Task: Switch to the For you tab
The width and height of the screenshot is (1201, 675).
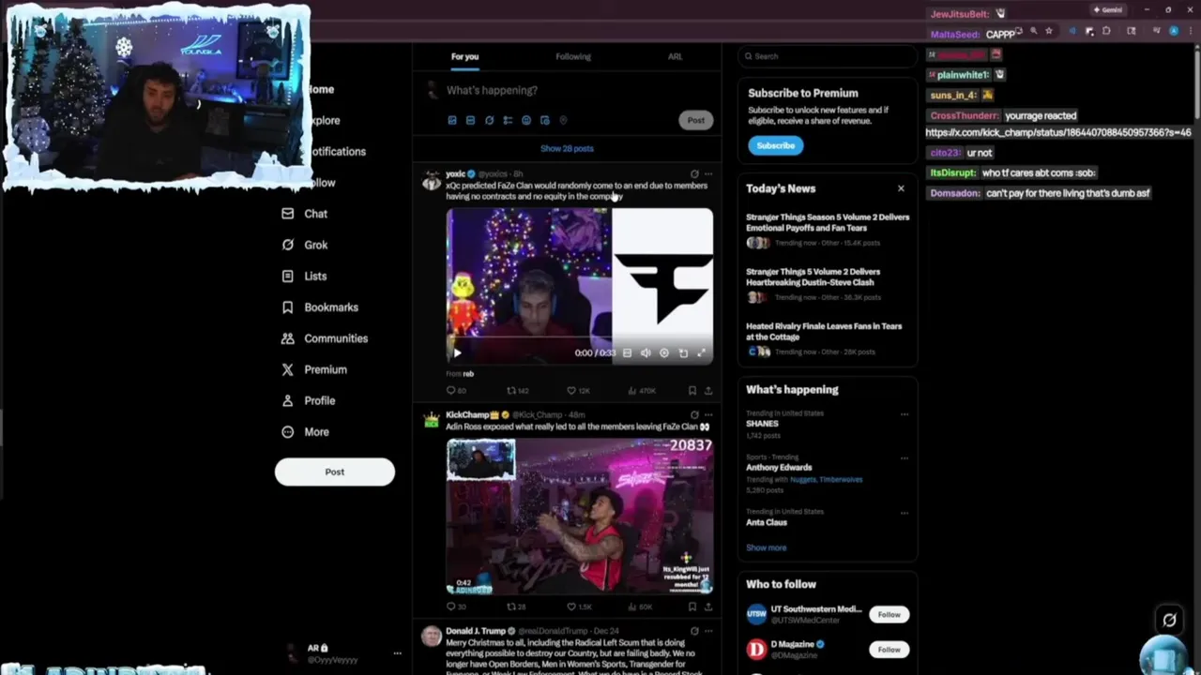Action: [x=464, y=56]
